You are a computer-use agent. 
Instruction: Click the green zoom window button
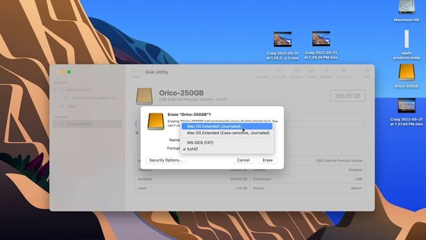click(69, 72)
